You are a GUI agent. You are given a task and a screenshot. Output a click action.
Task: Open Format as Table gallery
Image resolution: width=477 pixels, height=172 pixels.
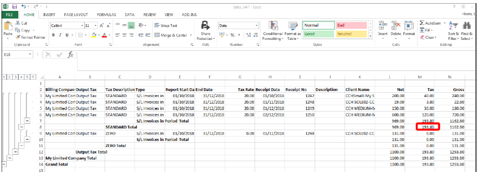coord(293,31)
